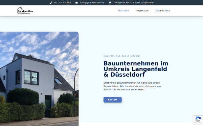Open the Impressum page
203x126 pixels.
point(142,11)
